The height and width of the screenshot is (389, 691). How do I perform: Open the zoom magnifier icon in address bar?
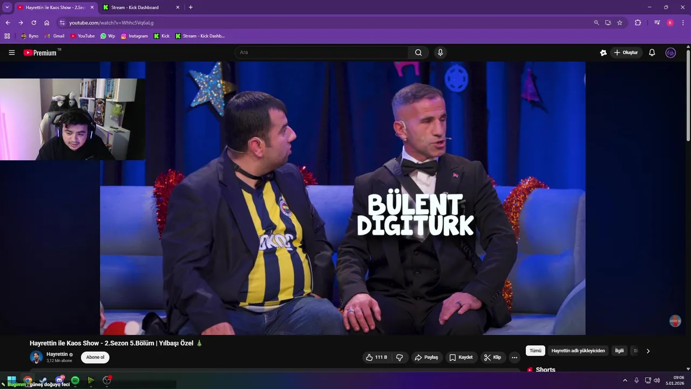tap(596, 23)
